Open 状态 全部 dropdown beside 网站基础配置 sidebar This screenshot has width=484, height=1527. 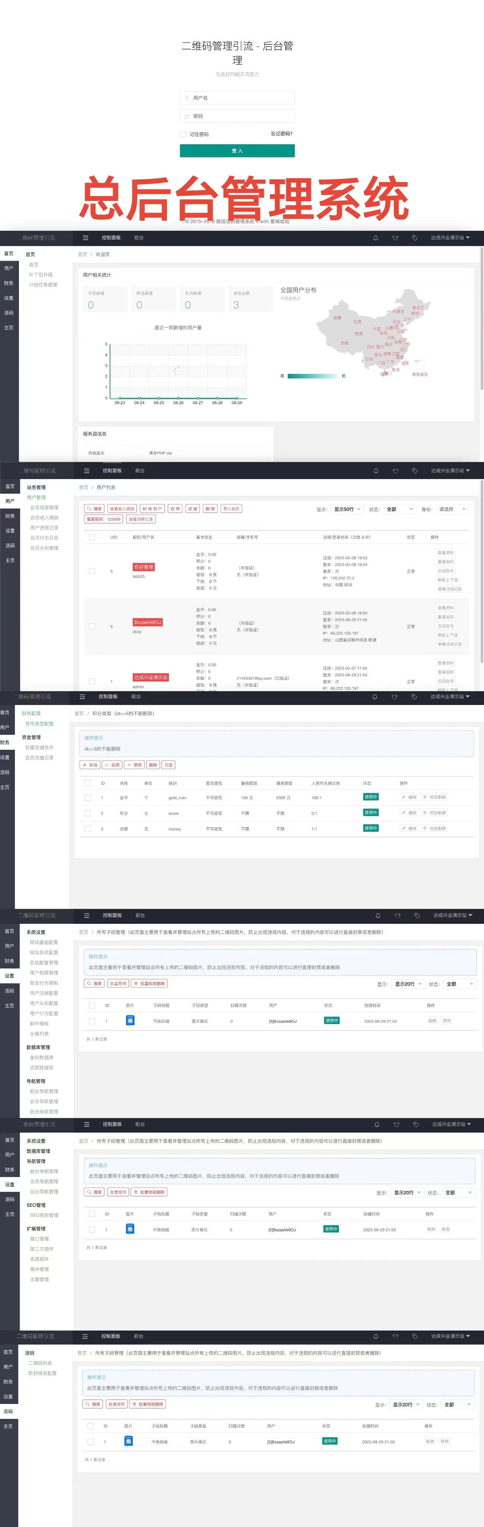[460, 984]
